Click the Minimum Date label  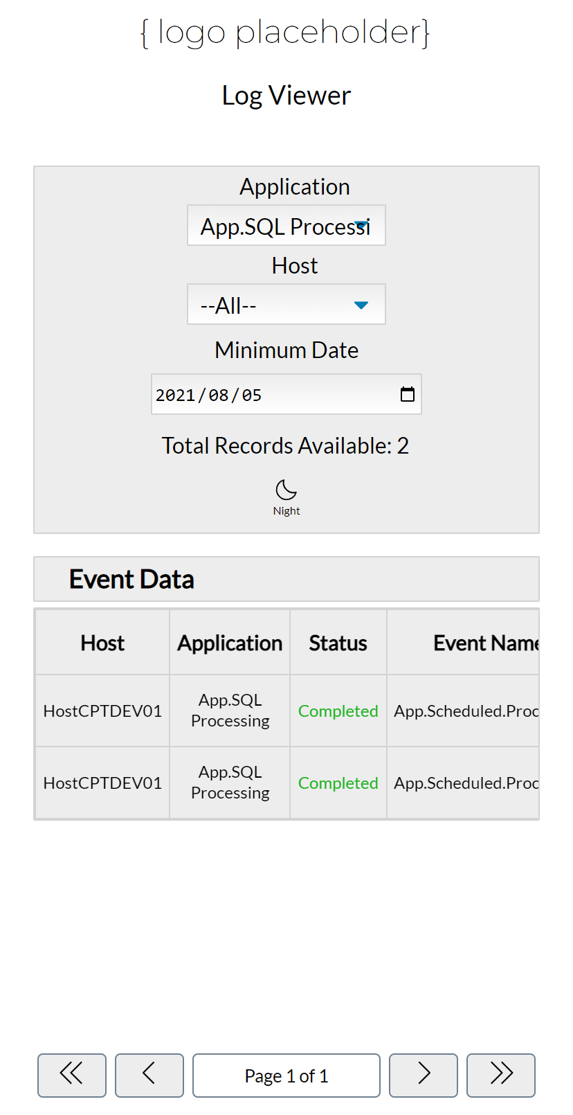286,350
